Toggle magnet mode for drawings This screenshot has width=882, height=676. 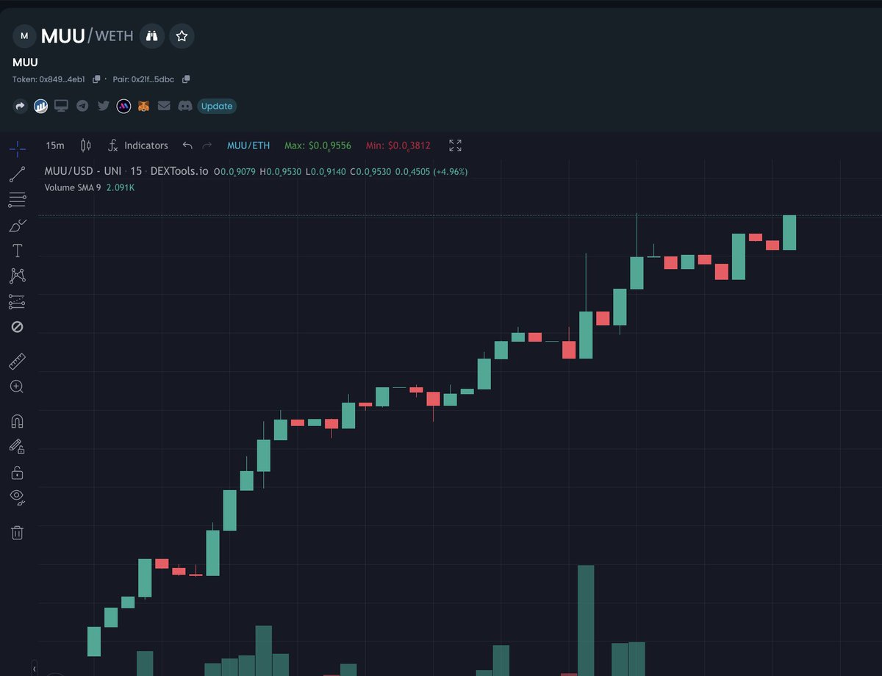pos(18,420)
